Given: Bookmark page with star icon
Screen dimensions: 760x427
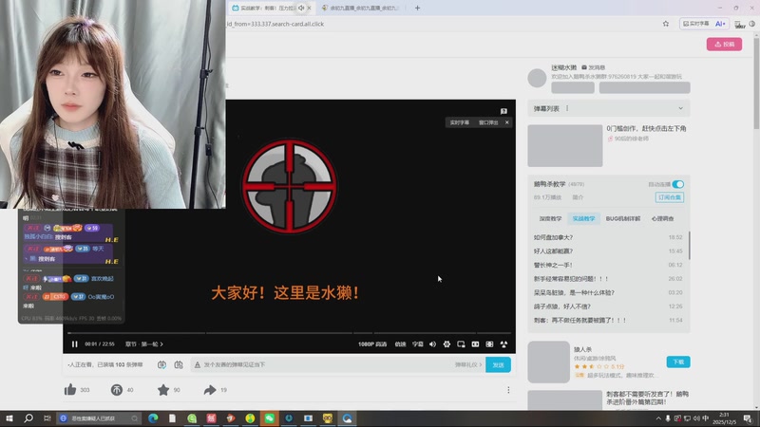Looking at the screenshot, I should (666, 24).
